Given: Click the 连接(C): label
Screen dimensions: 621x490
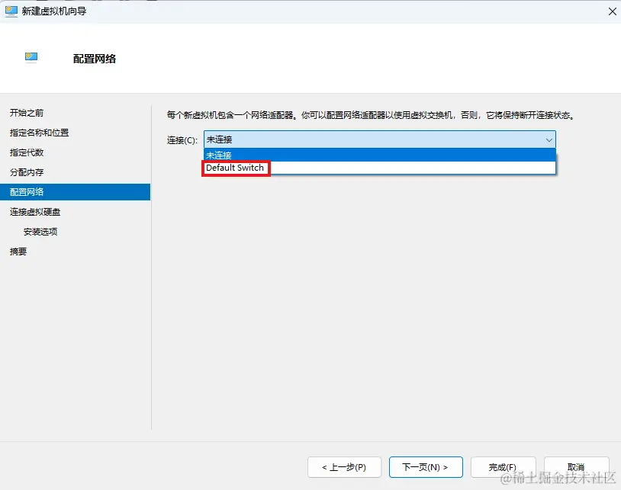Looking at the screenshot, I should click(x=182, y=140).
